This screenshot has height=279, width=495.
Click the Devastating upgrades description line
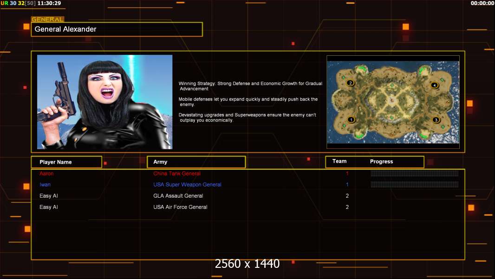pos(247,118)
